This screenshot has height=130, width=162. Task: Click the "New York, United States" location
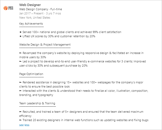(35, 18)
